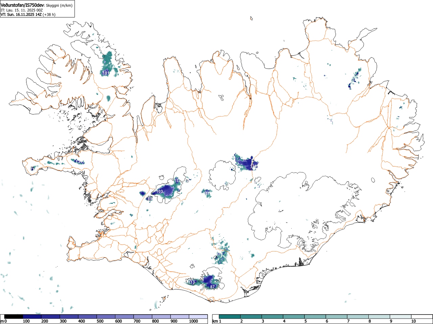Click the IT: Lau. 15. 11. 2025 00Z line

[22, 10]
